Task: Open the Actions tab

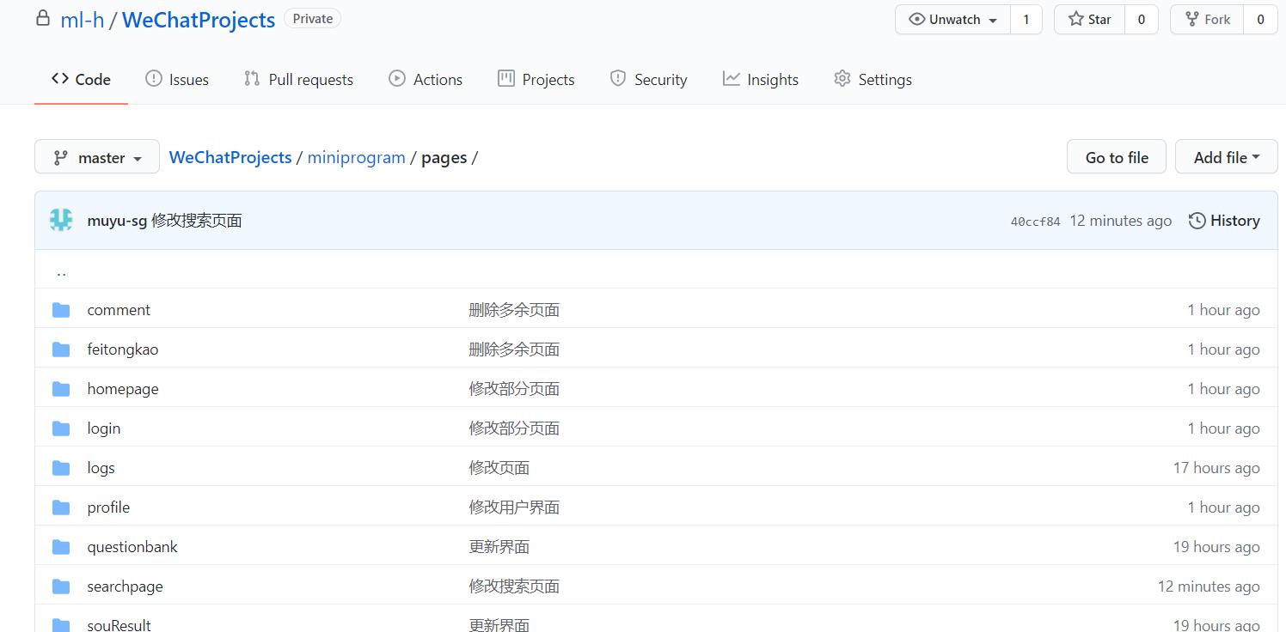Action: tap(426, 79)
